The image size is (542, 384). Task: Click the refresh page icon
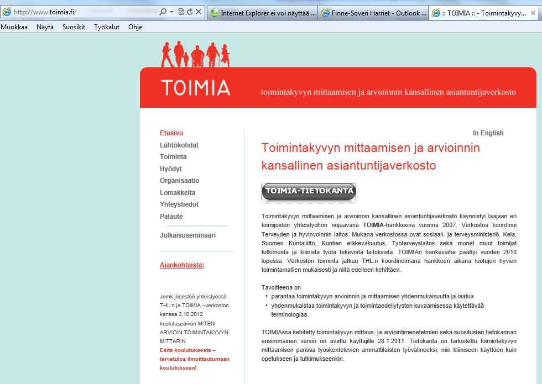[x=190, y=12]
